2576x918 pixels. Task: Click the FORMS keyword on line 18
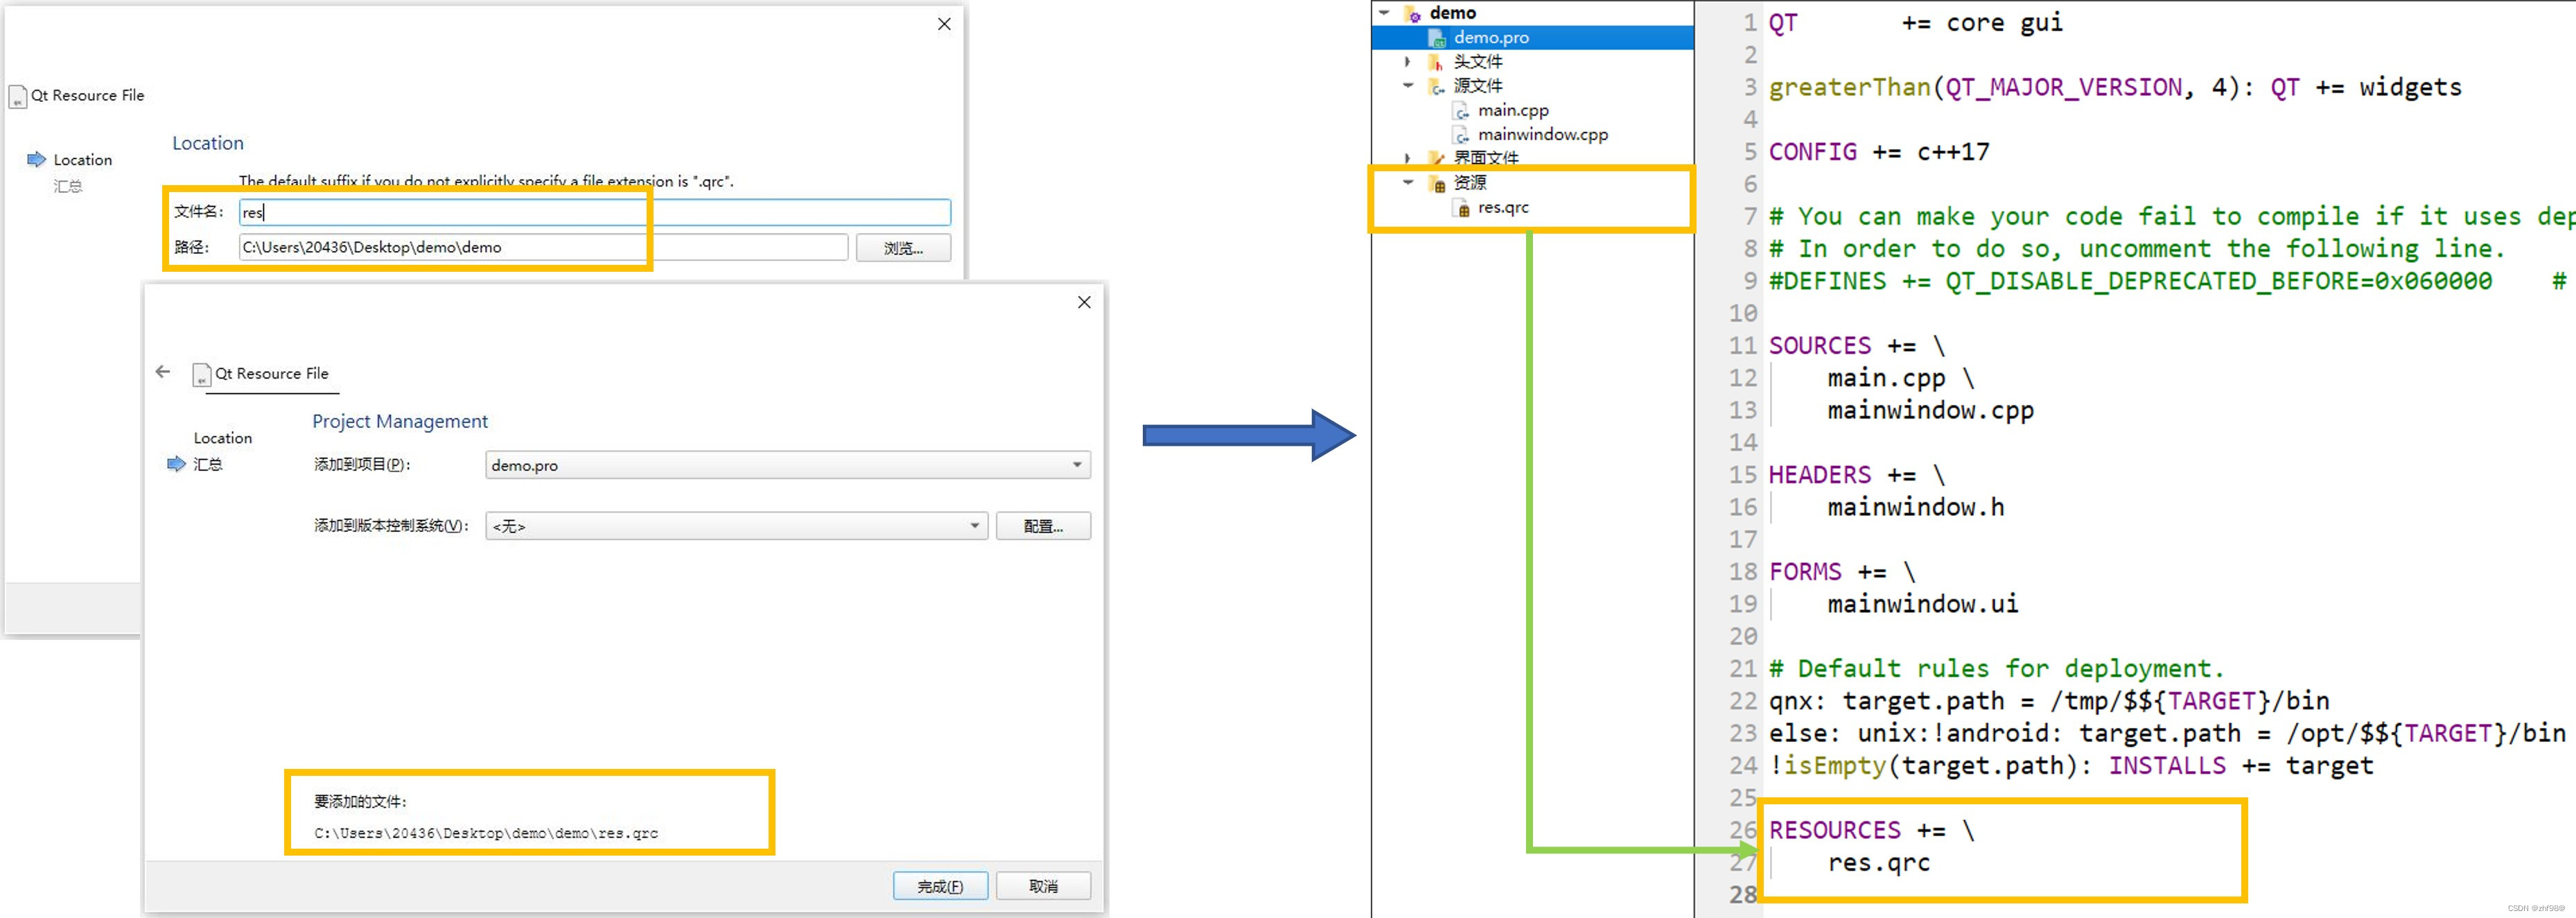point(1805,572)
